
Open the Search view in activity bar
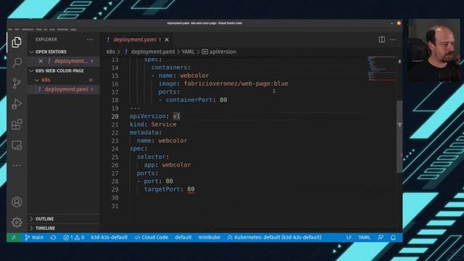click(x=17, y=62)
